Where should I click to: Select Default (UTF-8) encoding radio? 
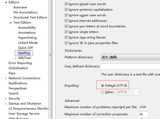coord(103,86)
